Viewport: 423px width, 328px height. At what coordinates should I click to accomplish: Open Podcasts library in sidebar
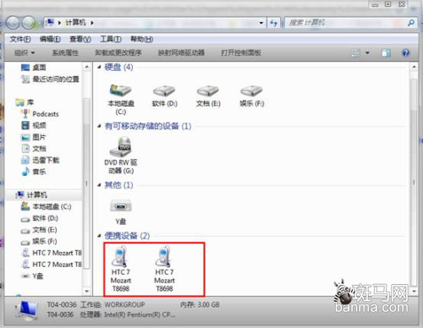point(40,114)
